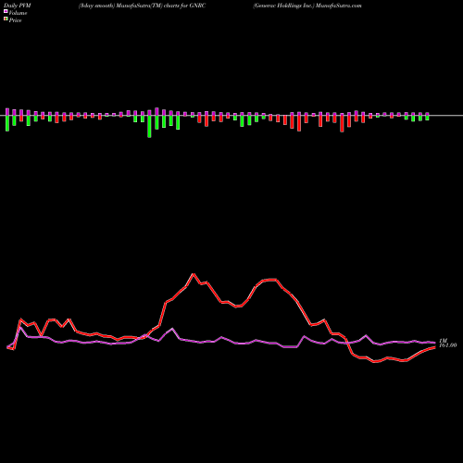Image resolution: width=463 pixels, height=463 pixels.
Task: Click the '161.00' price value label
Action: (447, 345)
